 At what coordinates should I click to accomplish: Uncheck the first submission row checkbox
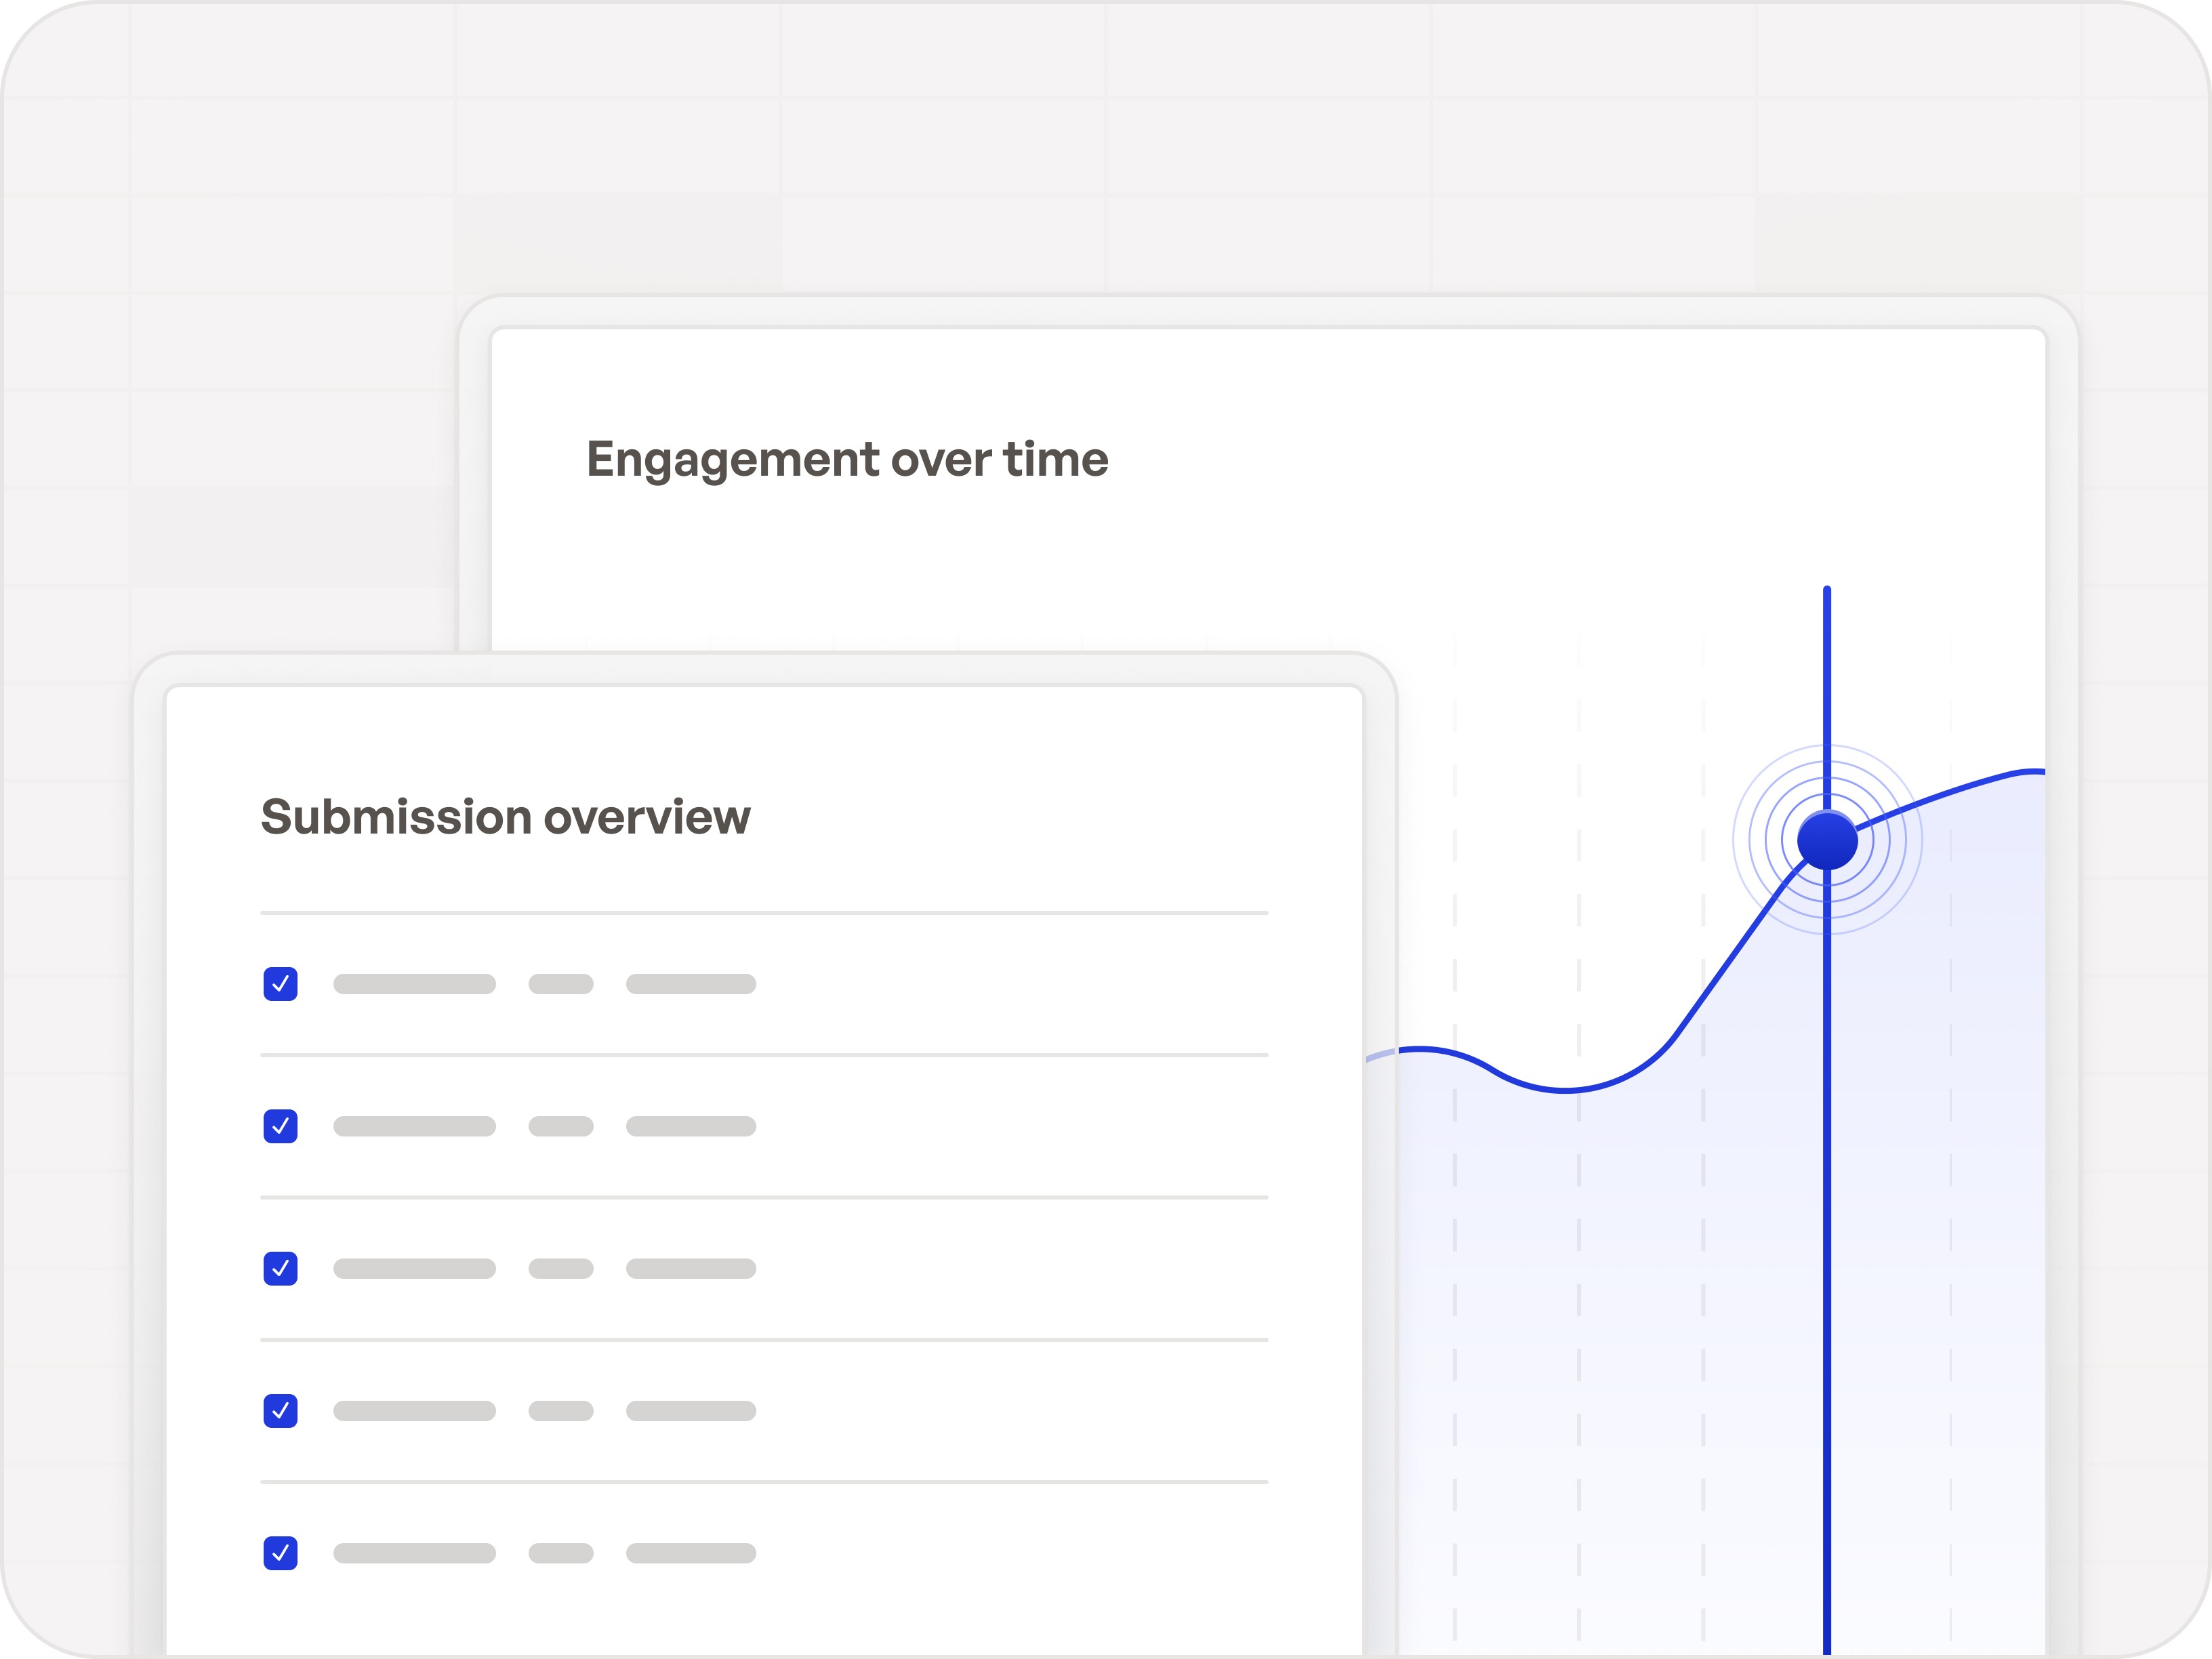(280, 984)
